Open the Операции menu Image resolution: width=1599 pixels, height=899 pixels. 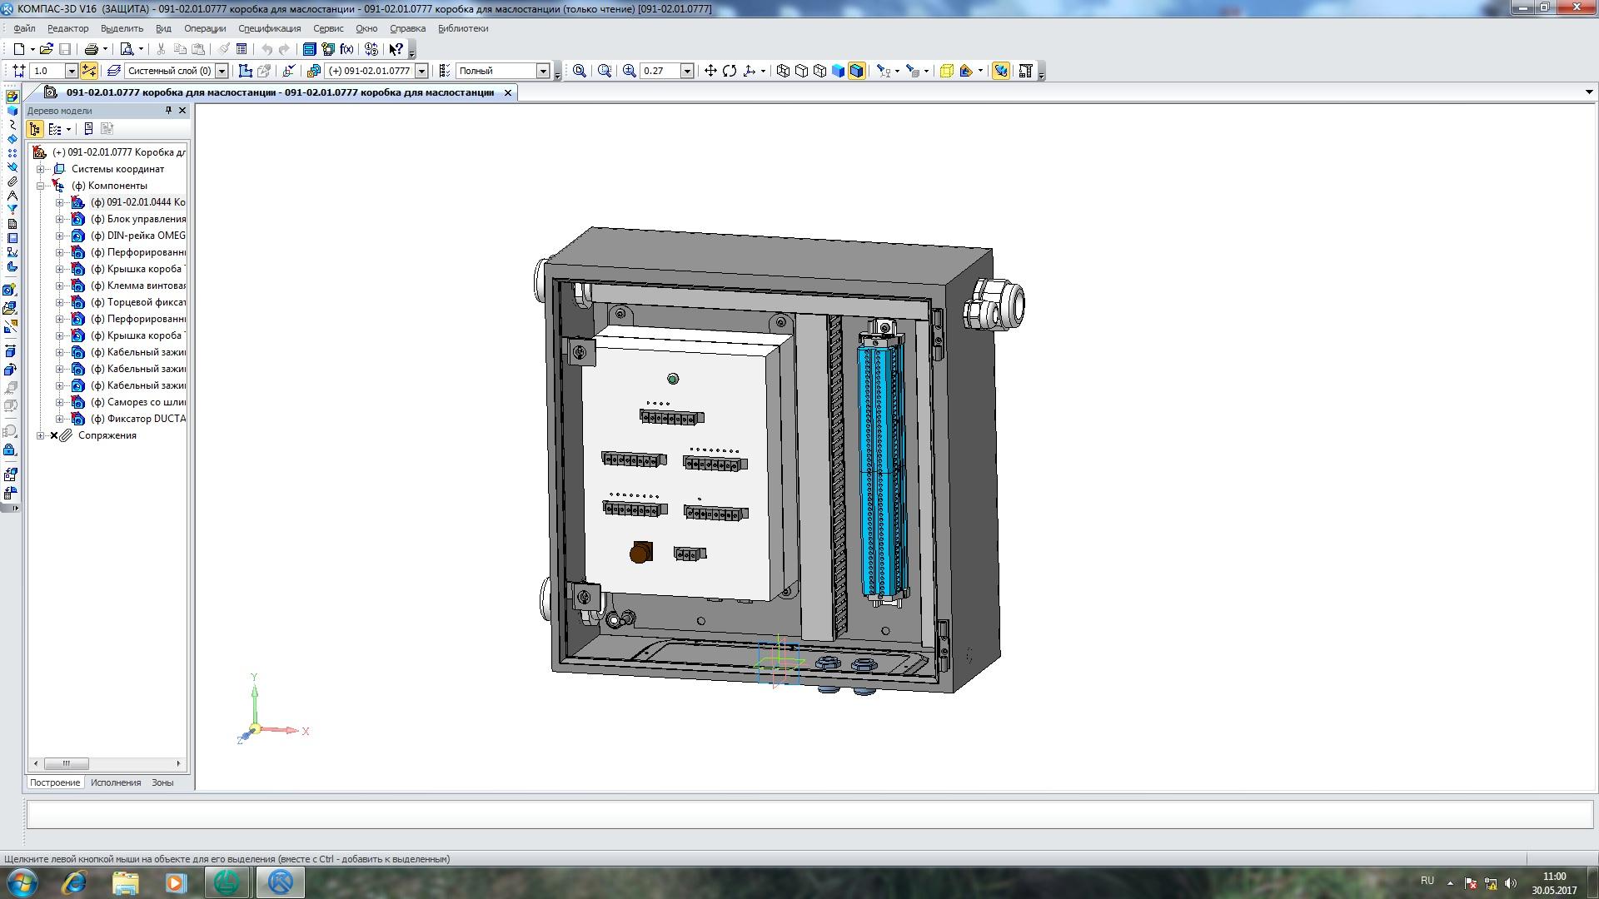coord(205,28)
